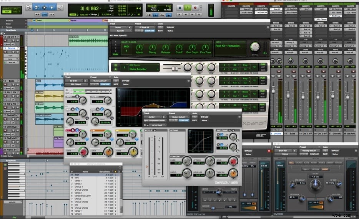Click the Go to End transport button
Image resolution: width=359 pixels, height=219 pixels.
199,15
